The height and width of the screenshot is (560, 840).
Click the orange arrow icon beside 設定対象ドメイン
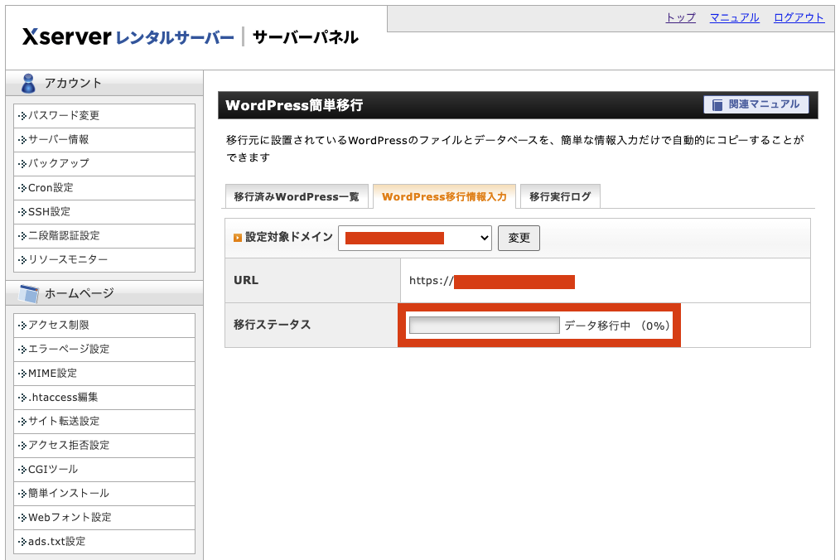pos(238,238)
